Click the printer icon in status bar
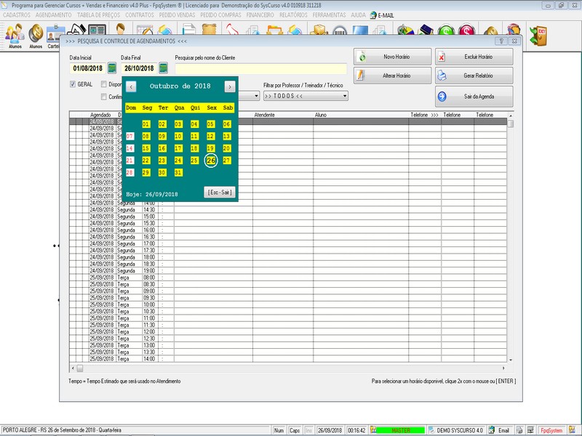This screenshot has width=582, height=436. [519, 430]
